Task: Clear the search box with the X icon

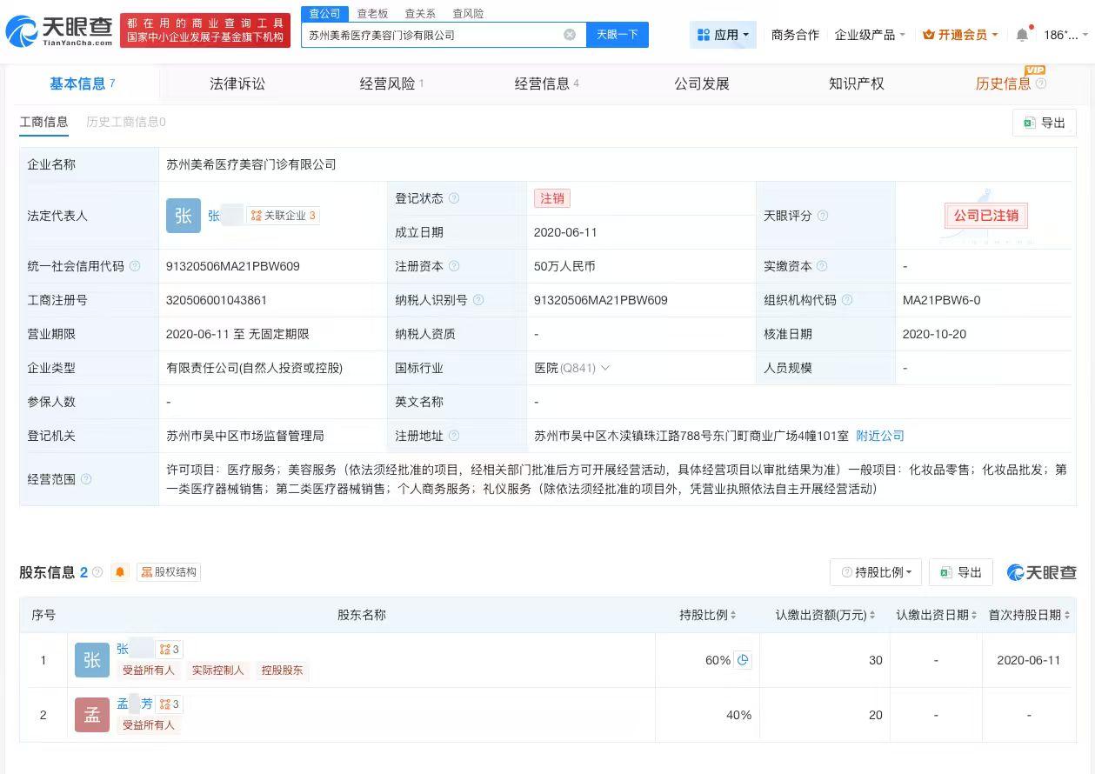Action: tap(570, 35)
